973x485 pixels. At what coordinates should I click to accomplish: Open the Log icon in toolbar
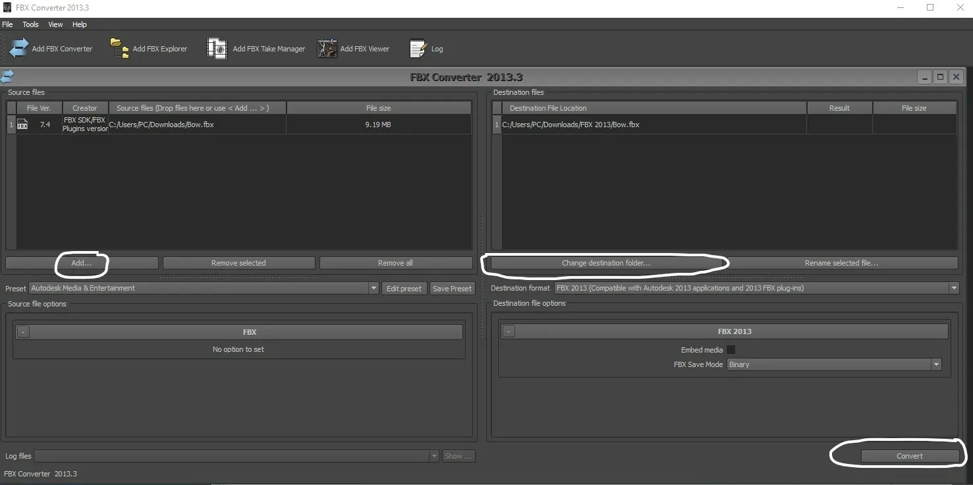418,48
